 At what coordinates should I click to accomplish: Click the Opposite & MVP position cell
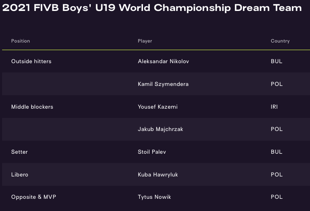(33, 197)
